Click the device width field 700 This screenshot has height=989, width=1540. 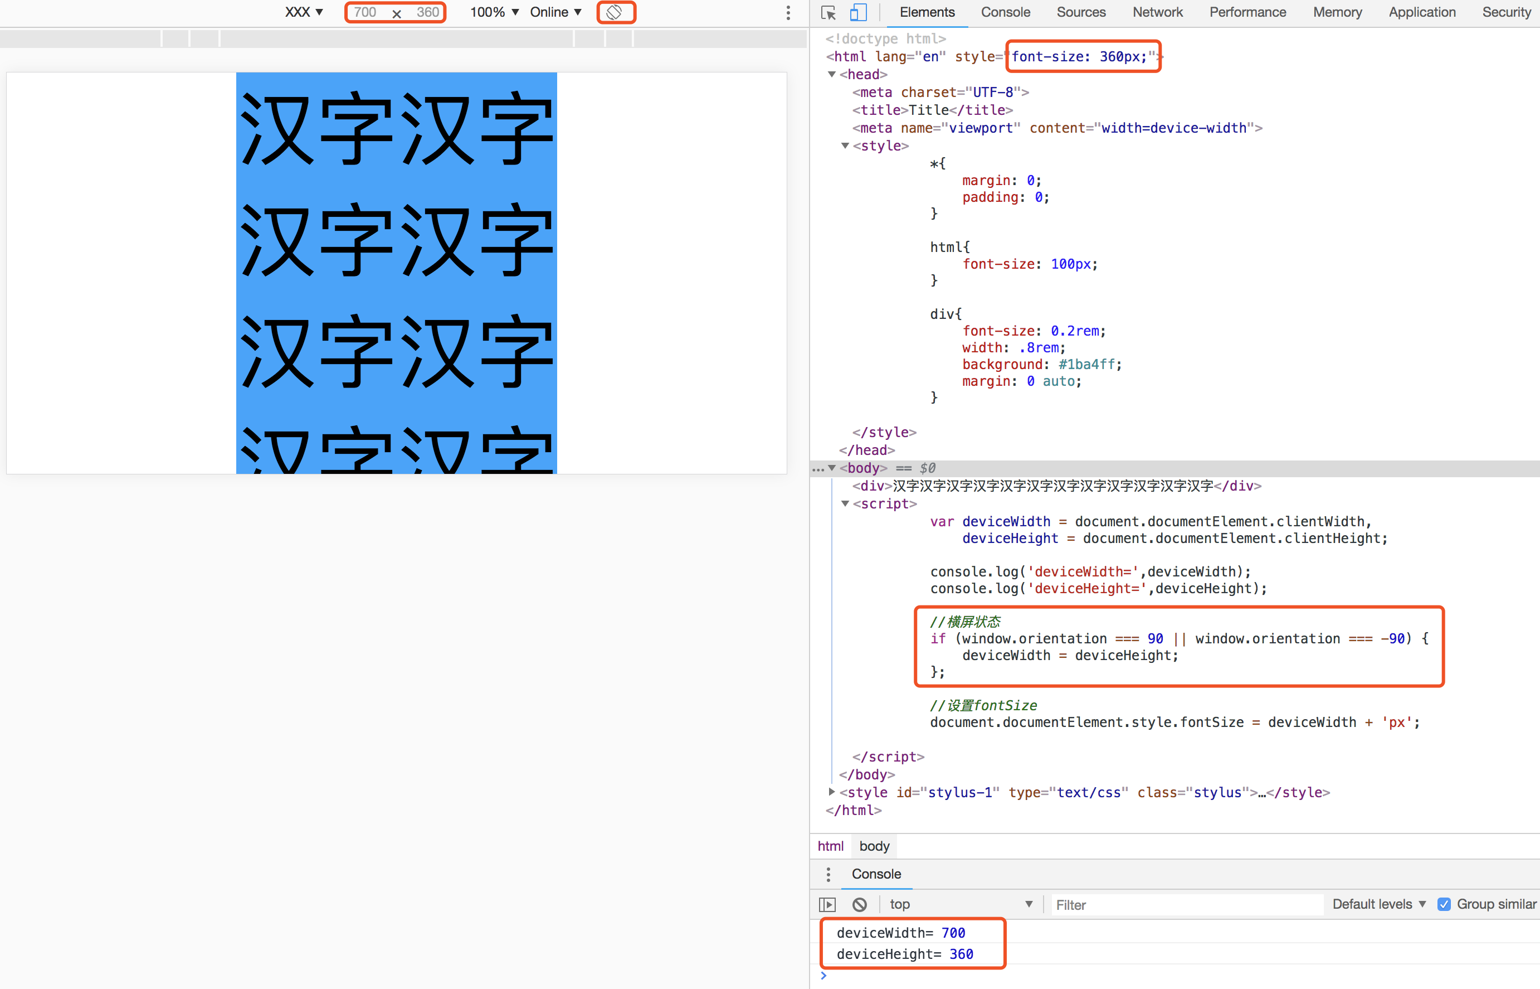click(x=364, y=12)
